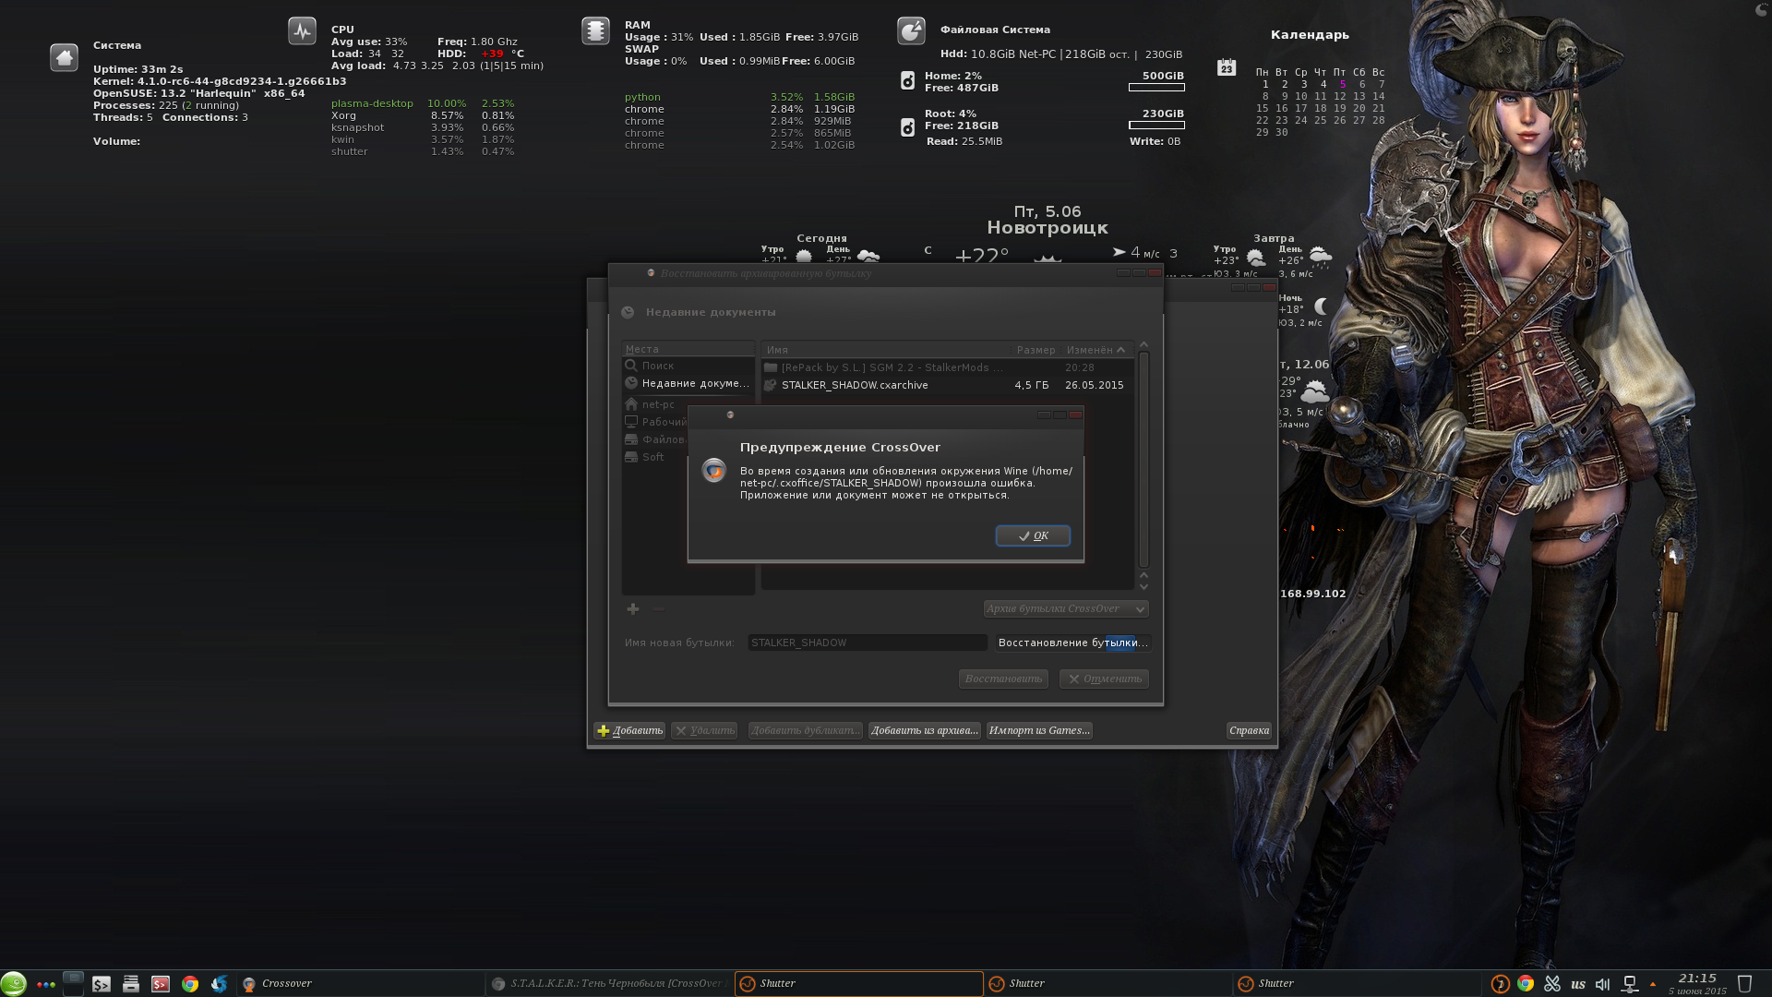
Task: Click the Восстановить button
Action: (x=1003, y=679)
